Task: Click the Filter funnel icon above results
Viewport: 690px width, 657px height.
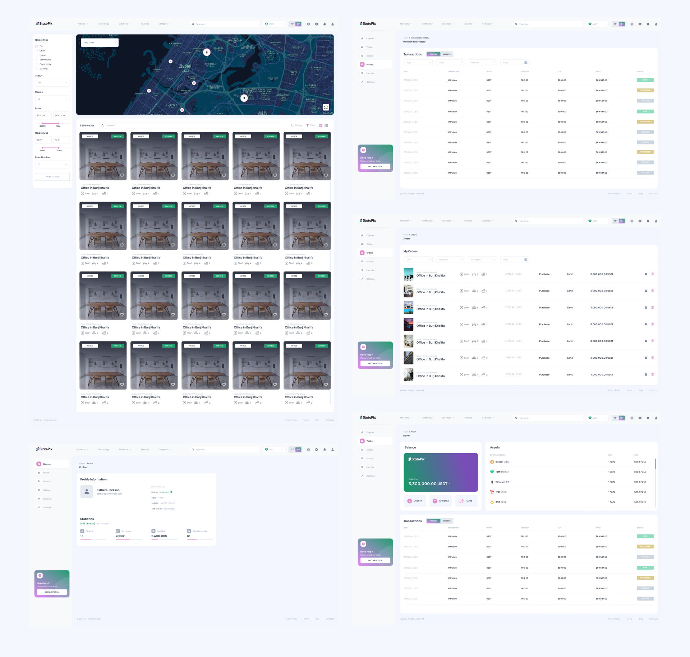Action: 307,125
